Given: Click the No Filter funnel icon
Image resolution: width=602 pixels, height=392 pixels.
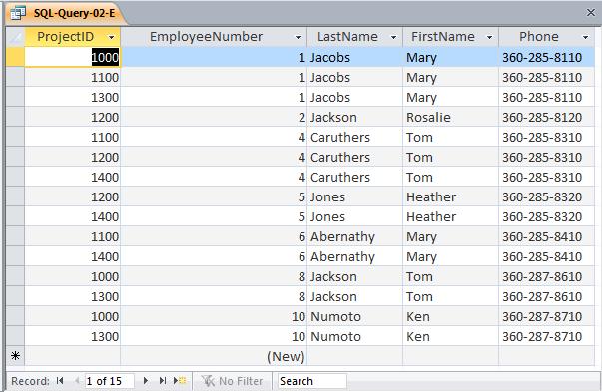Looking at the screenshot, I should click(x=208, y=381).
